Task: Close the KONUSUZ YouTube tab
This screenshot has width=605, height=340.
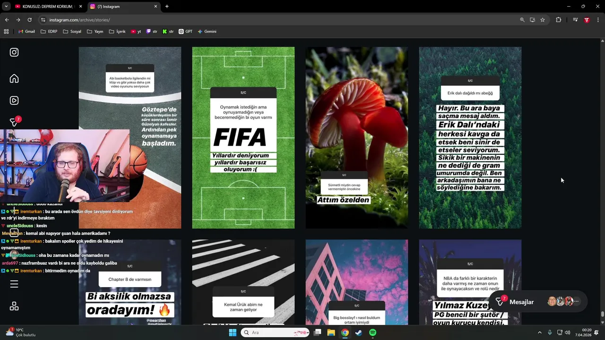Action: click(80, 7)
